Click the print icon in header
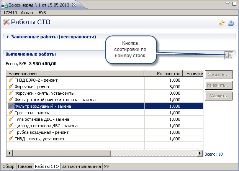Screen dimensions: 239x171 (231, 23)
